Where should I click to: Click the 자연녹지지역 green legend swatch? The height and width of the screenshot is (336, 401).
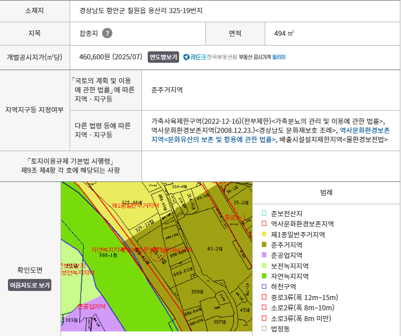[x=264, y=277]
